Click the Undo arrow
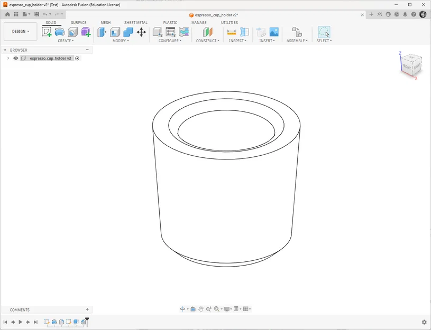 pos(45,14)
